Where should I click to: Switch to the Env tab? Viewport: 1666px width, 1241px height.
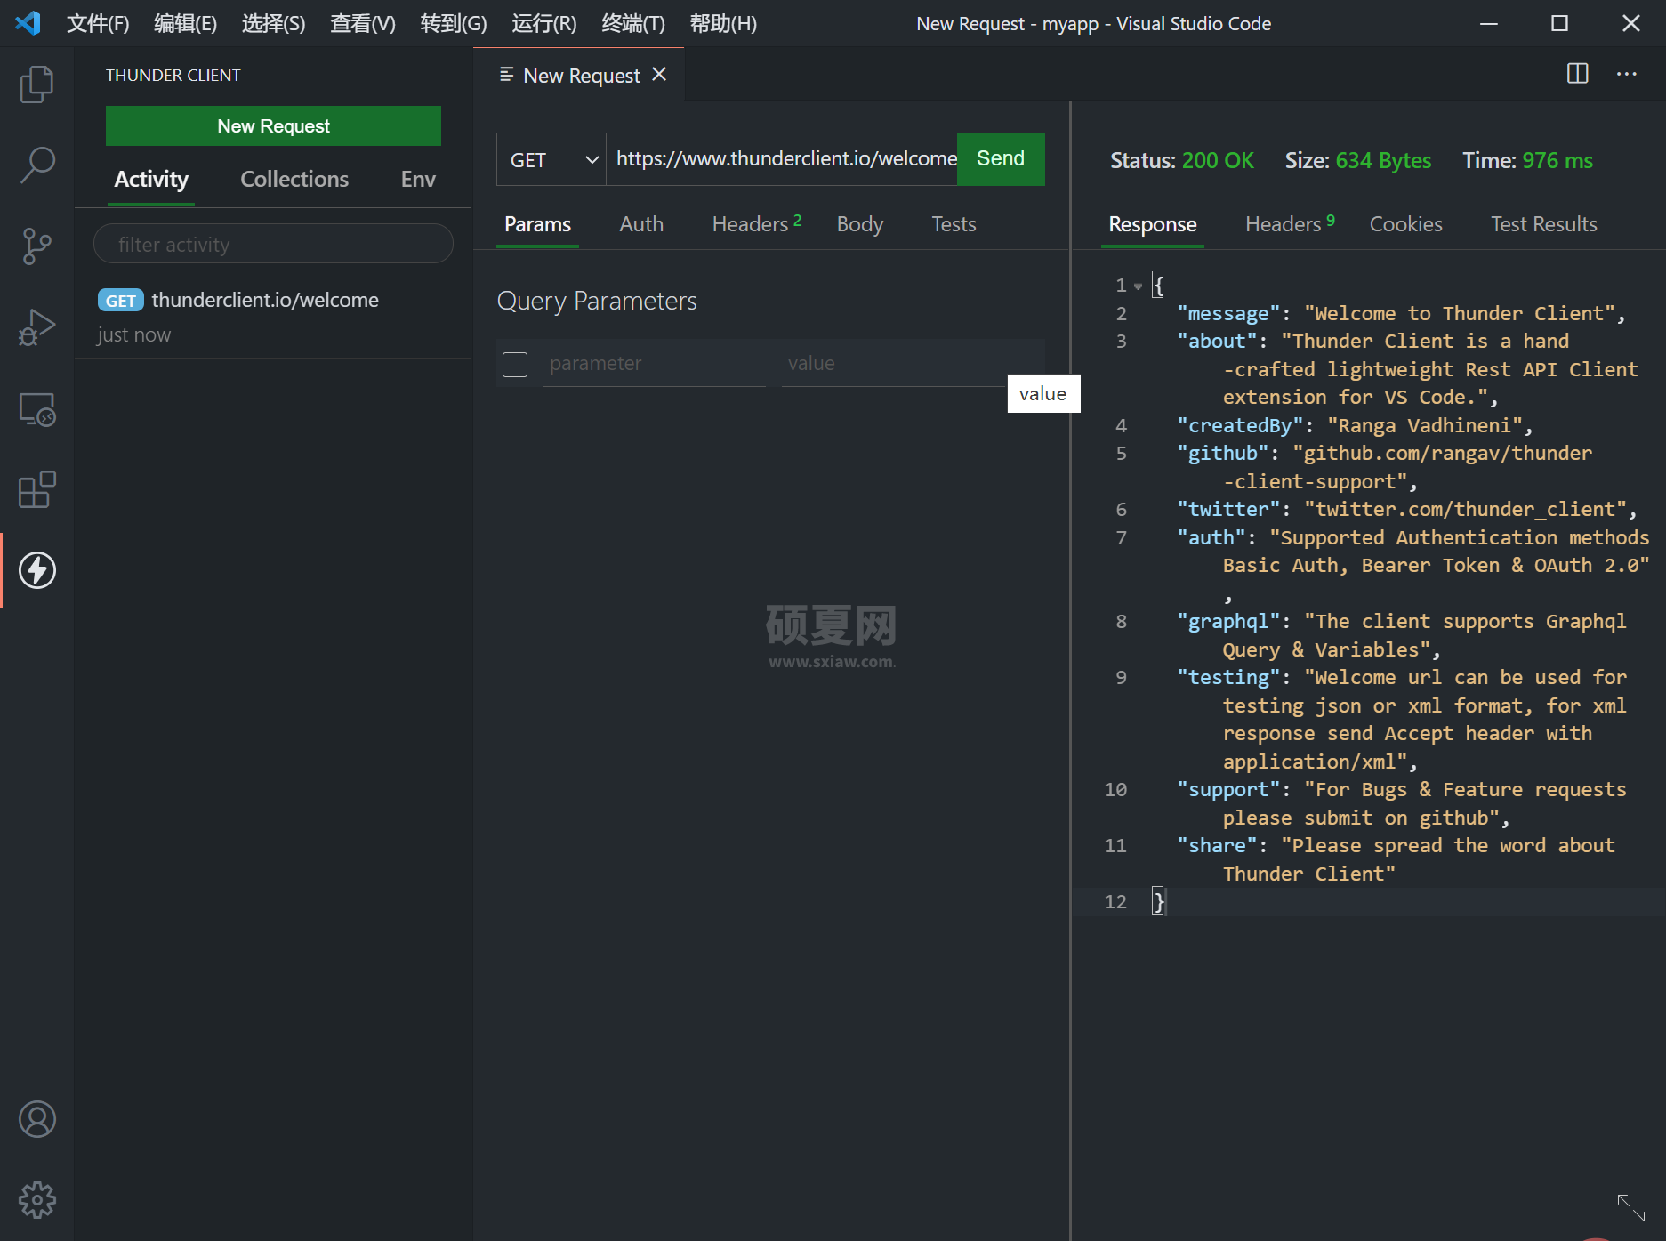(418, 180)
